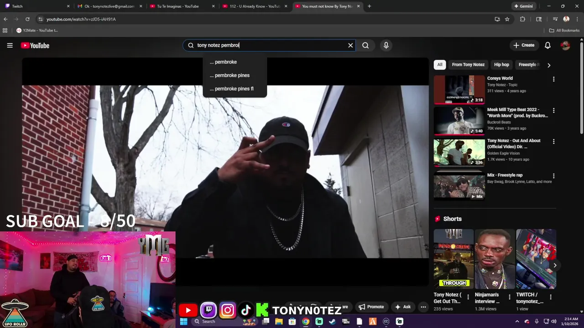This screenshot has height=328, width=584.
Task: Open the YouTube guide hamburger menu
Action: [x=10, y=45]
